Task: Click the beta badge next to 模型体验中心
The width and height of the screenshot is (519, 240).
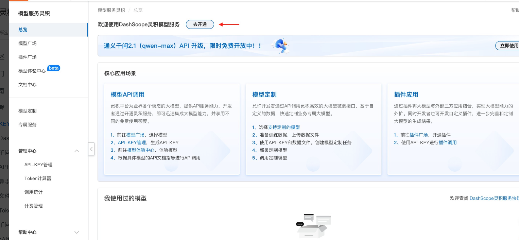Action: click(54, 68)
